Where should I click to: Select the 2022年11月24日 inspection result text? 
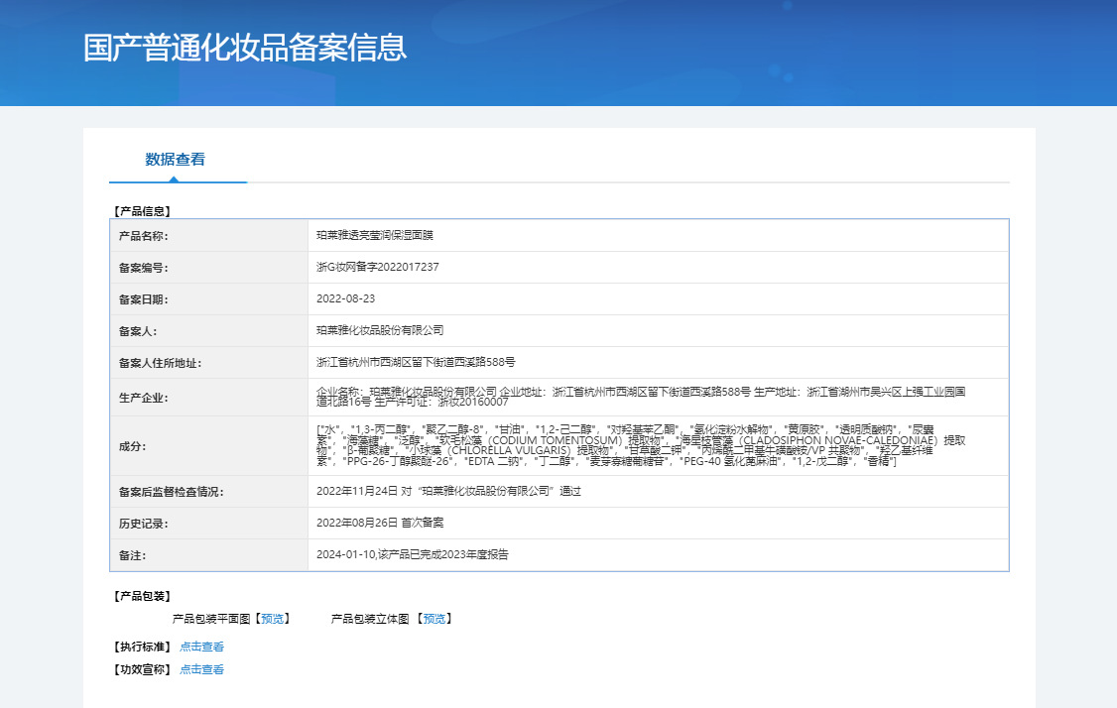pos(448,492)
